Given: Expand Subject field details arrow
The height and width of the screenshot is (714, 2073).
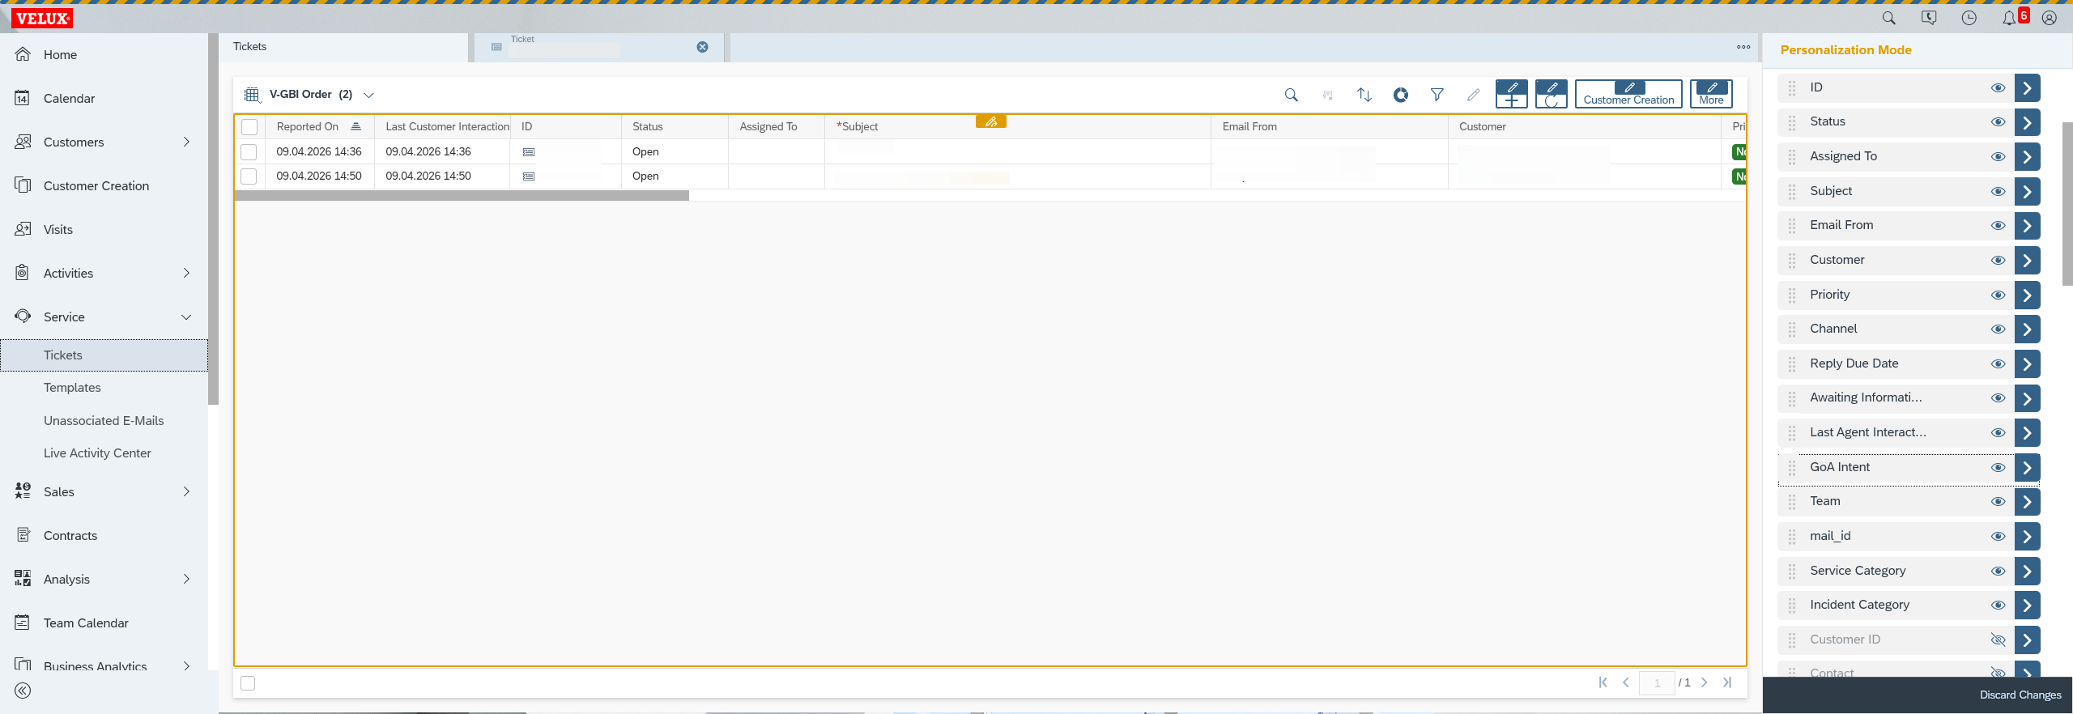Looking at the screenshot, I should pyautogui.click(x=2027, y=192).
